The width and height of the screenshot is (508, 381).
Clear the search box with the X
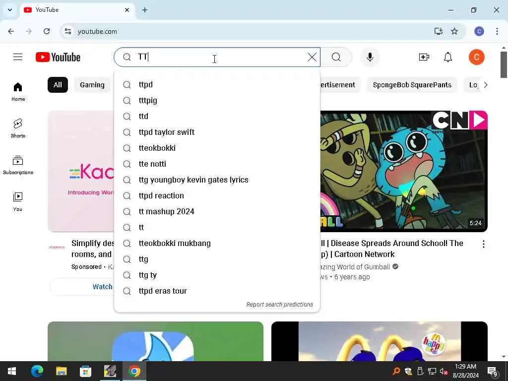pyautogui.click(x=312, y=57)
